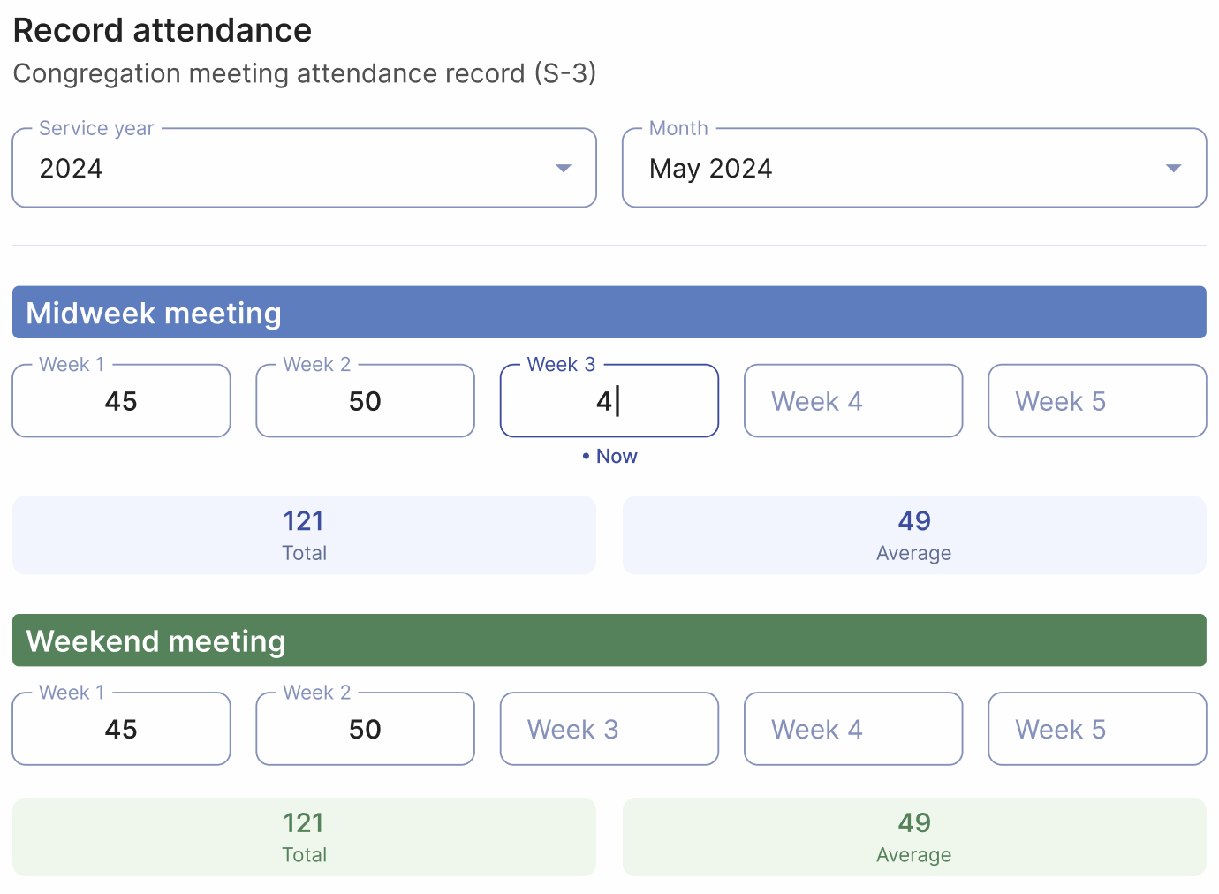
Task: Click the Month dropdown arrow
Action: 1173,168
